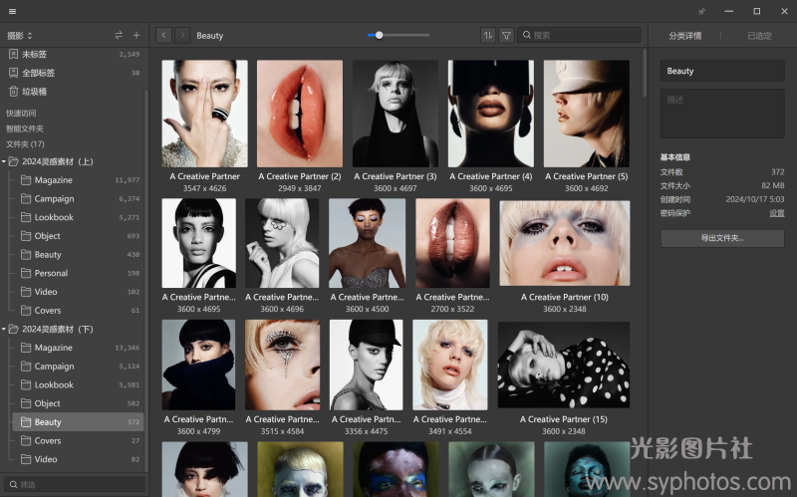Image resolution: width=797 pixels, height=497 pixels.
Task: Click the switch library arrows icon
Action: 120,35
